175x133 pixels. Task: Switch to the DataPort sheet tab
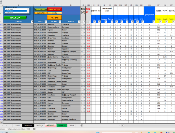(x=62, y=125)
